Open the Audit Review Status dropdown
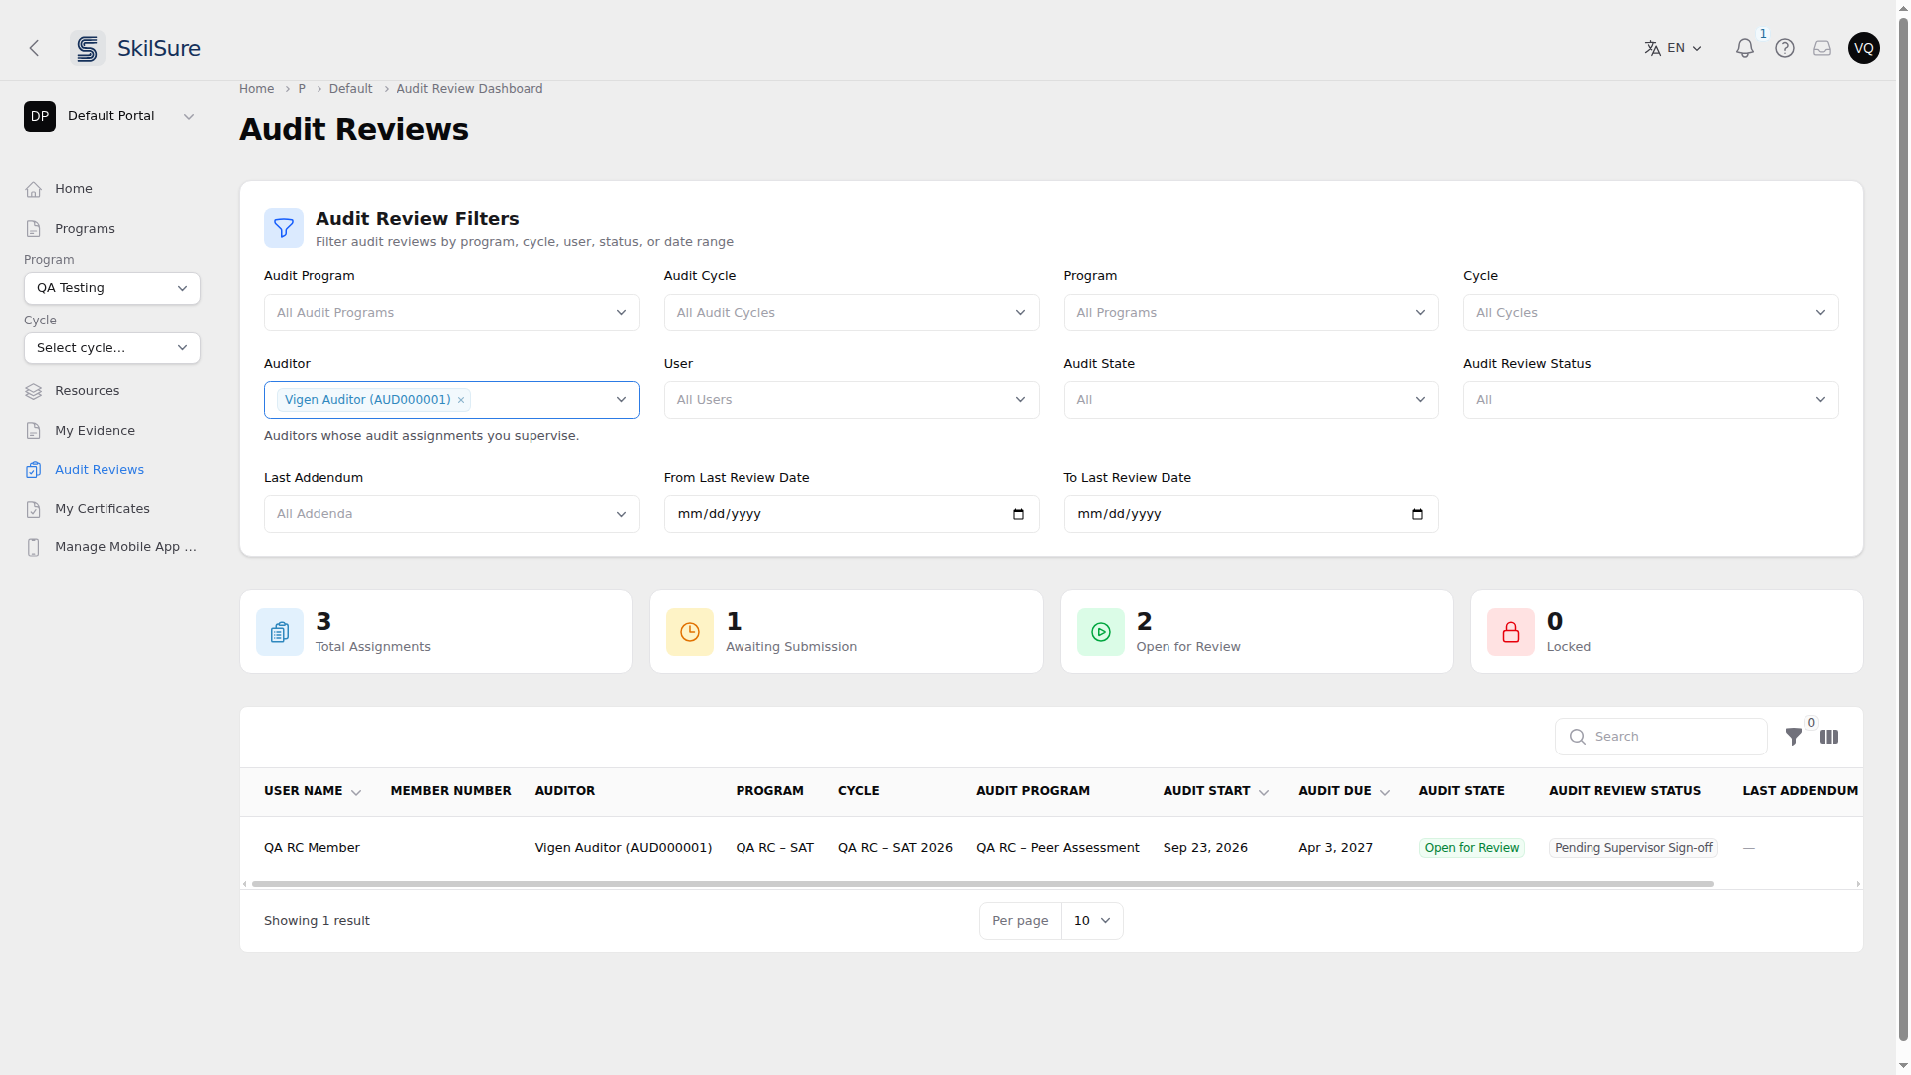The width and height of the screenshot is (1911, 1075). pyautogui.click(x=1651, y=400)
